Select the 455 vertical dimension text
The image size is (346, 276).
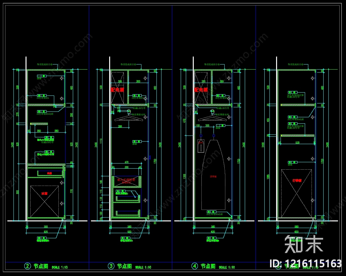click(268, 120)
